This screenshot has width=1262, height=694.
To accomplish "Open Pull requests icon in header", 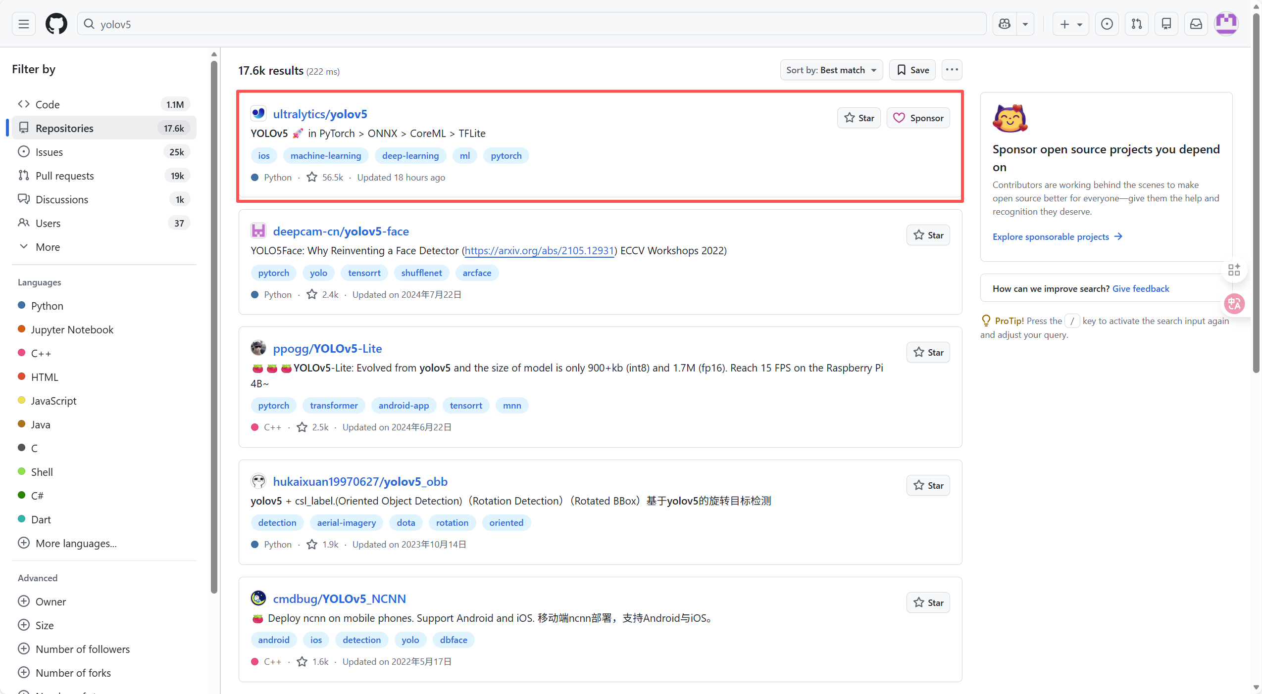I will click(1137, 24).
